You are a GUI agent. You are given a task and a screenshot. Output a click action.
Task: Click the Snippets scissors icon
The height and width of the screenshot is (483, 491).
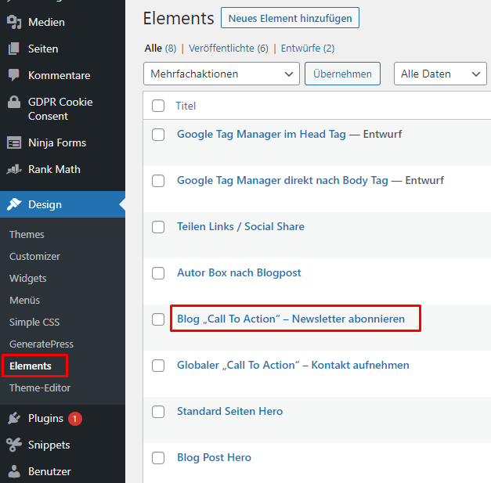click(14, 445)
